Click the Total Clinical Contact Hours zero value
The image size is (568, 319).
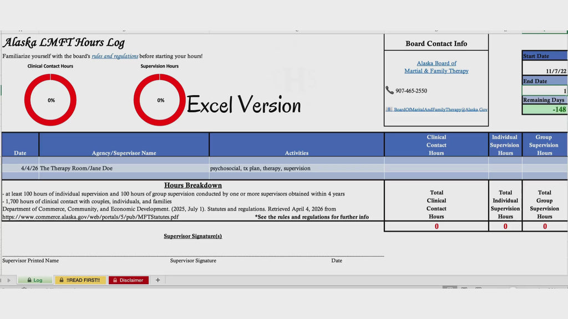pyautogui.click(x=436, y=227)
